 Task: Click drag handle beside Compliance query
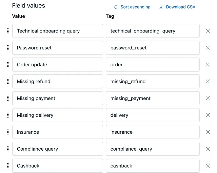(8, 149)
